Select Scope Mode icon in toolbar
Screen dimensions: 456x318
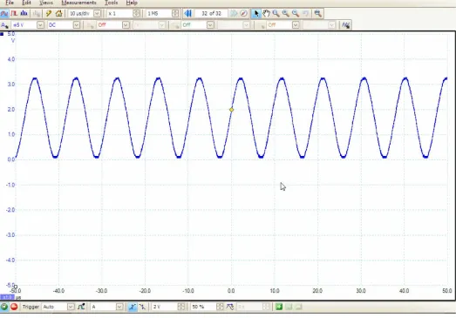point(4,13)
